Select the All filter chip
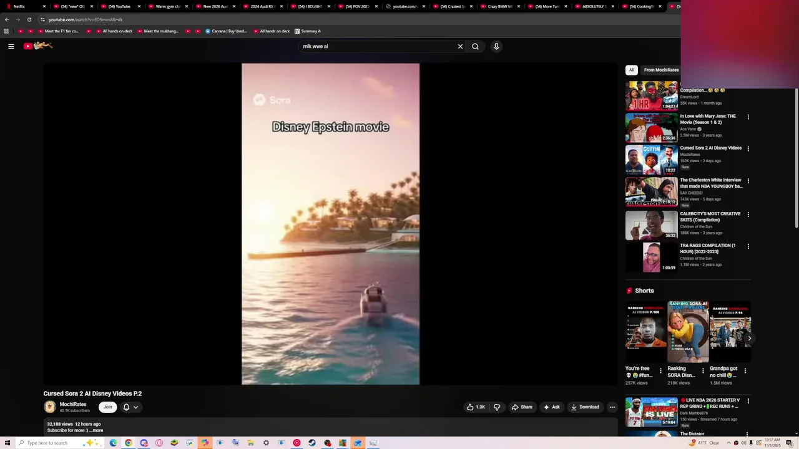Viewport: 799px width, 449px height. click(x=632, y=70)
